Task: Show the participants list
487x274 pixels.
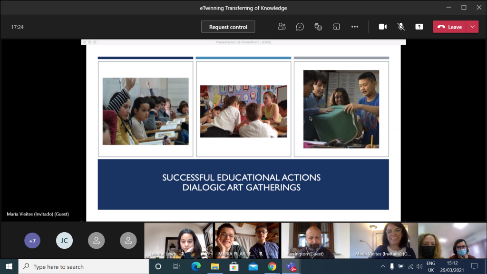Action: [x=282, y=27]
